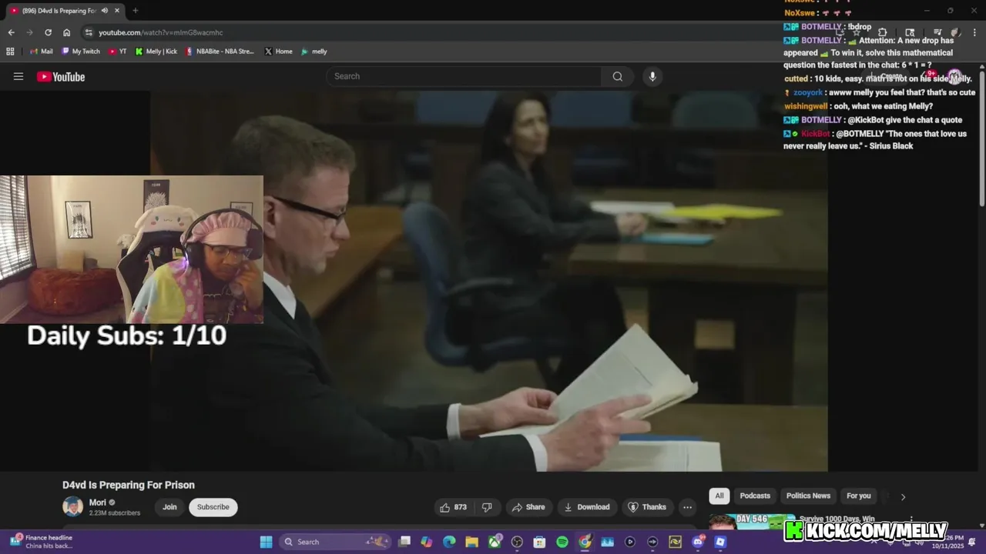The width and height of the screenshot is (986, 554).
Task: Open browser home page icon
Action: [x=66, y=32]
